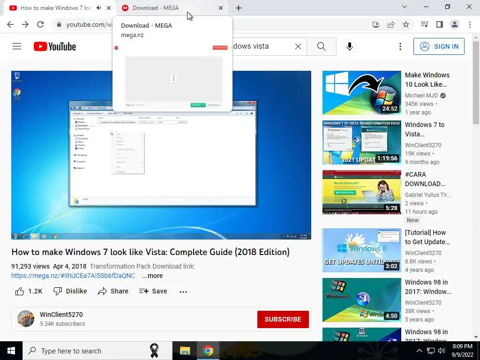Open the install app icon in address bar
Screen dimensions: 480x360
tap(375, 24)
